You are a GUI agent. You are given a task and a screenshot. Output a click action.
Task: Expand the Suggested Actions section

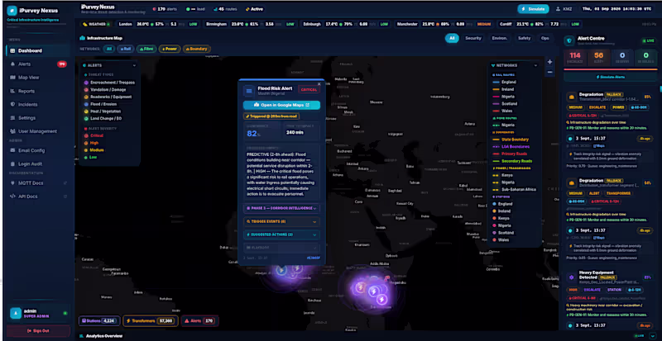281,234
